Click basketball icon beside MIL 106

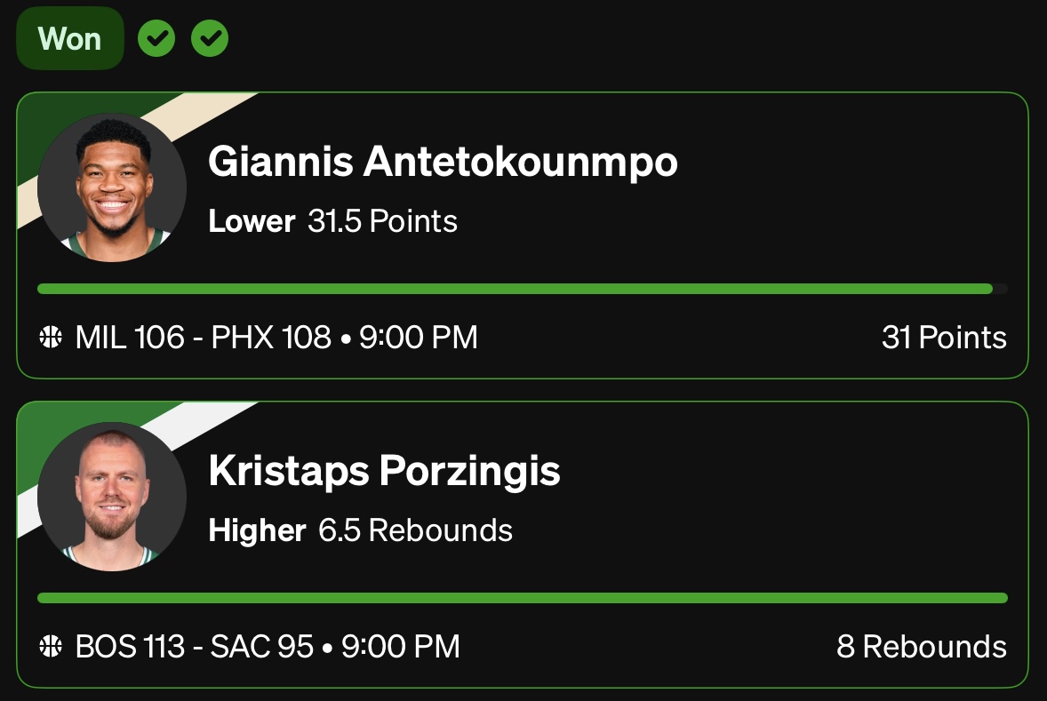(52, 338)
